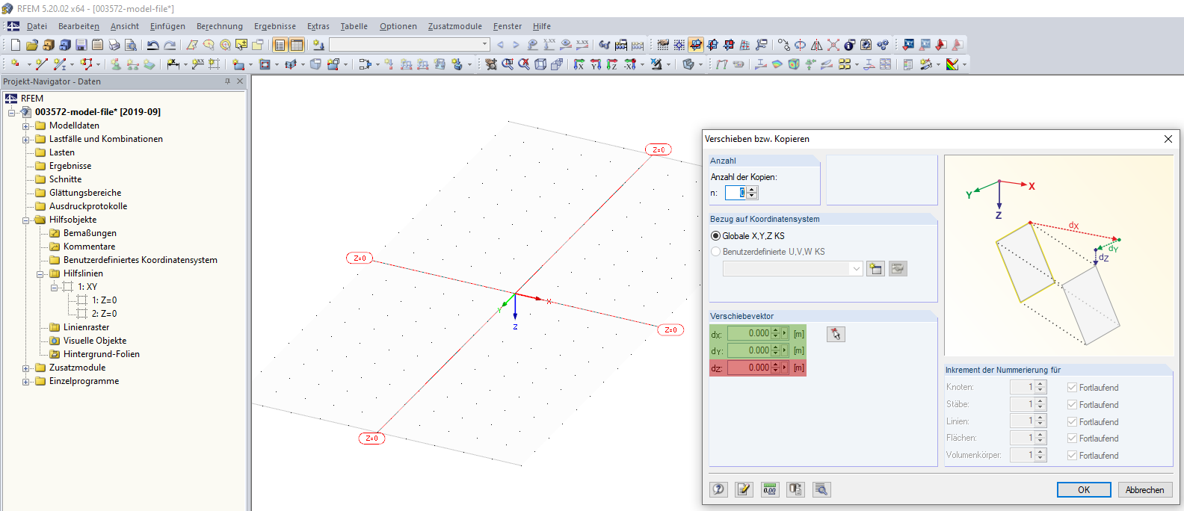This screenshot has height=511, width=1184.
Task: Click the Undo arrow icon
Action: tap(153, 45)
